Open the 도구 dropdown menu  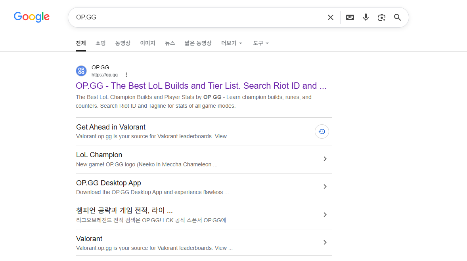260,43
